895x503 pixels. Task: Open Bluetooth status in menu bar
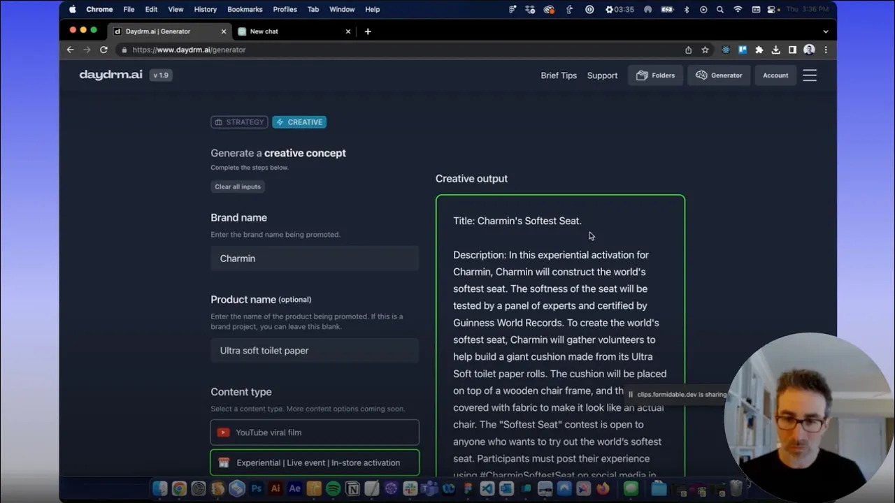(687, 10)
